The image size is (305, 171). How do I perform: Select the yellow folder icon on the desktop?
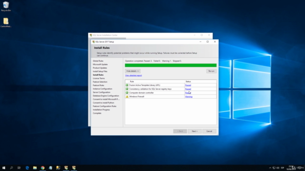click(x=6, y=22)
